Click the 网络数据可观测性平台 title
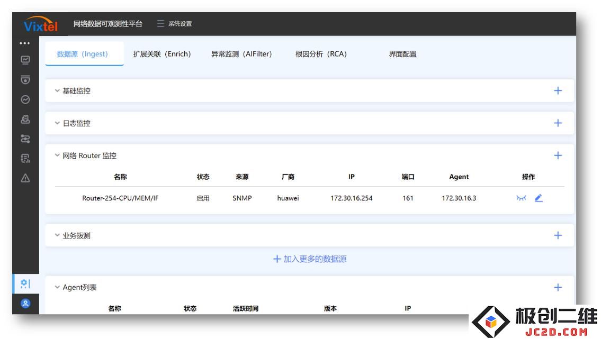This screenshot has width=601, height=339. (107, 24)
